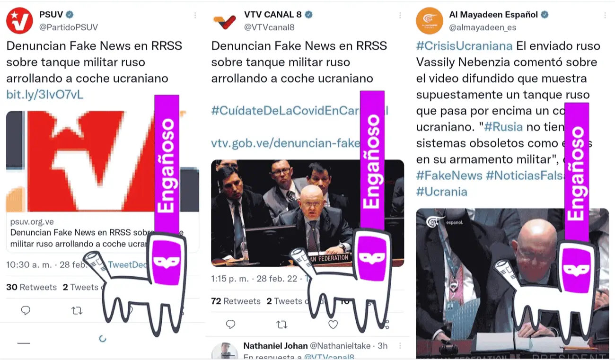The width and height of the screenshot is (615, 360).
Task: Open more options on the PSUV tweet
Action: (195, 15)
